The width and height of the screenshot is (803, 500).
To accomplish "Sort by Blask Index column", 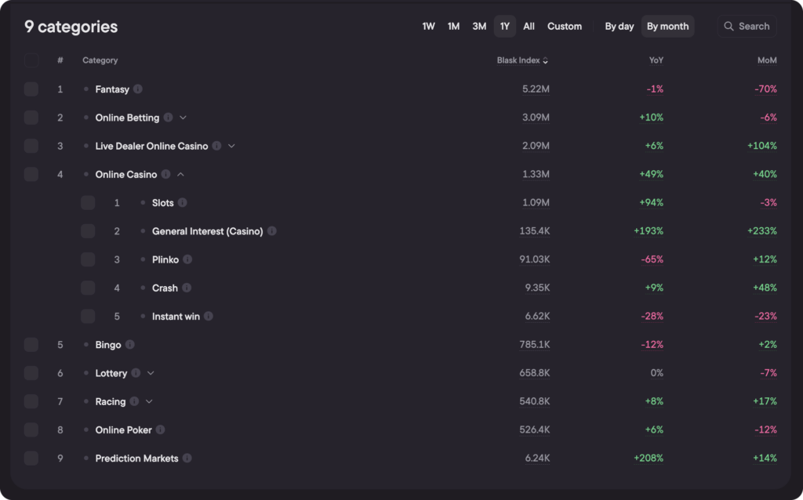I will click(x=522, y=60).
